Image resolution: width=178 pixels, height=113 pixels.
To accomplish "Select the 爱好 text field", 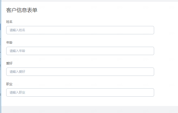I will coord(80,72).
